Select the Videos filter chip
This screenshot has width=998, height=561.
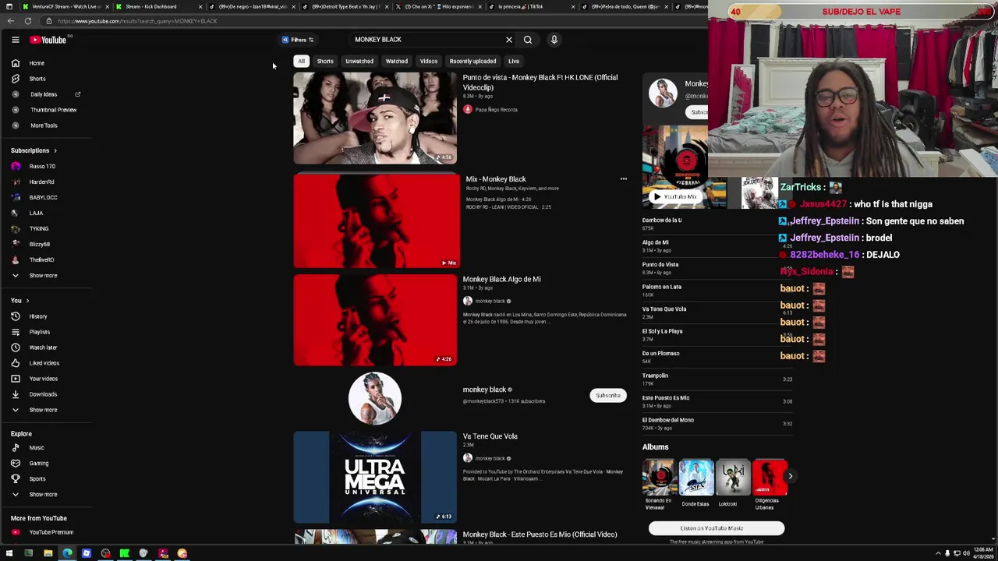click(429, 61)
